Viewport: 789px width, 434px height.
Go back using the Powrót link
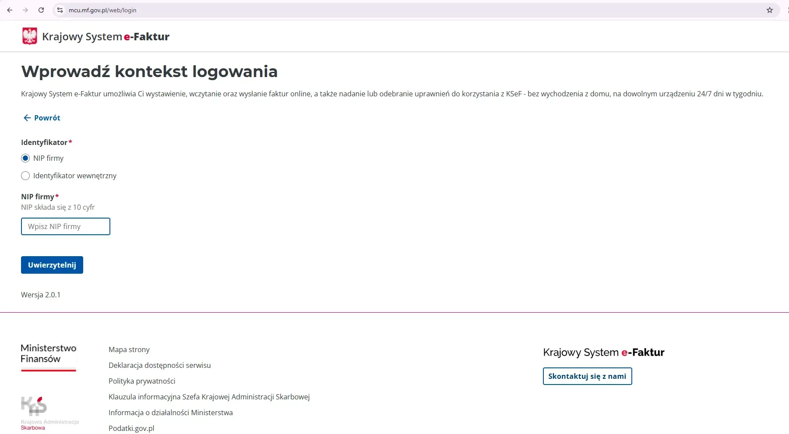41,118
